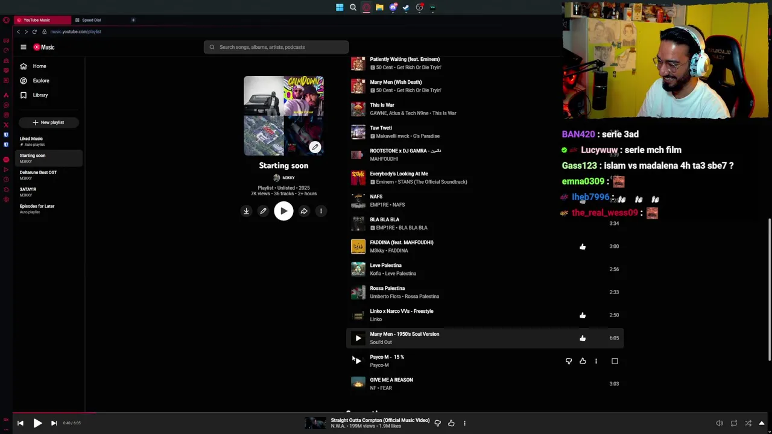Go to Home in sidebar

pyautogui.click(x=39, y=66)
